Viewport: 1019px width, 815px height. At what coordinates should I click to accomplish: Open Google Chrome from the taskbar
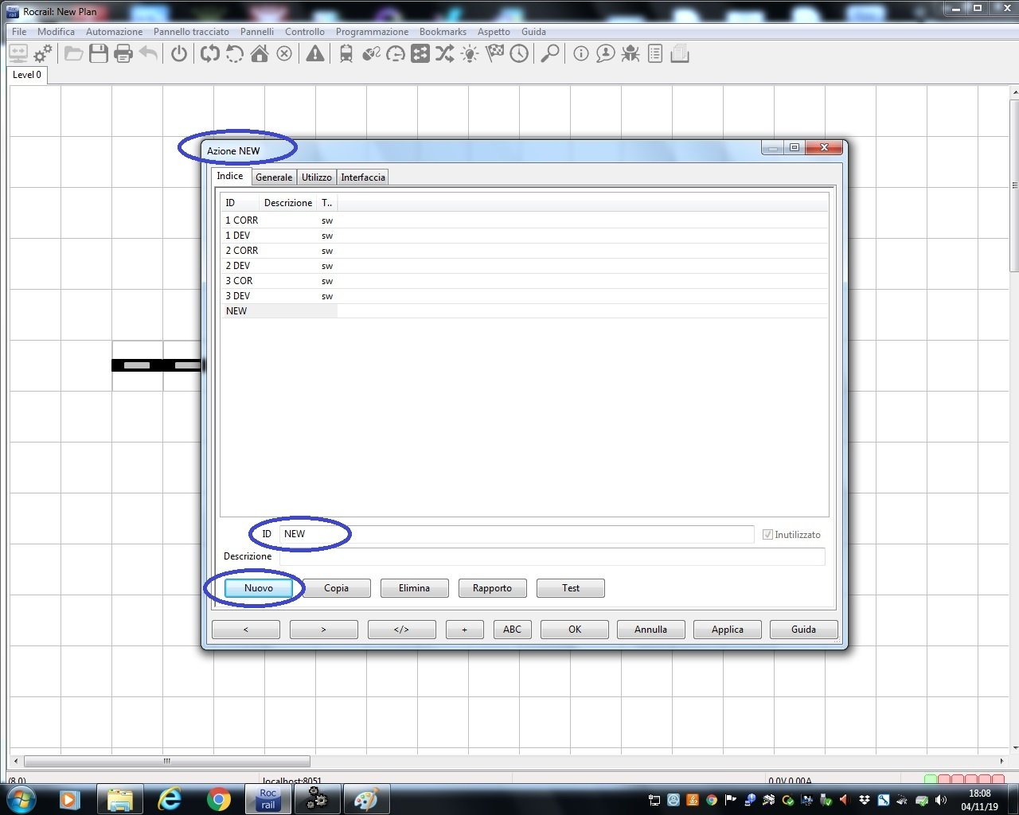(219, 798)
